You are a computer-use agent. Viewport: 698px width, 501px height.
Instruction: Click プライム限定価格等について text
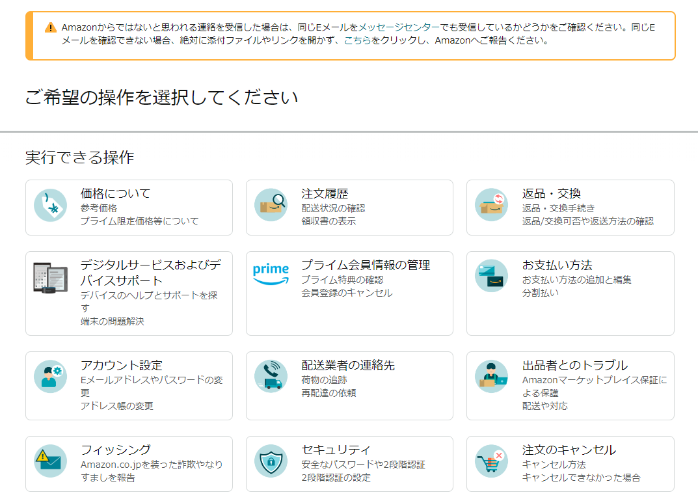coord(139,221)
